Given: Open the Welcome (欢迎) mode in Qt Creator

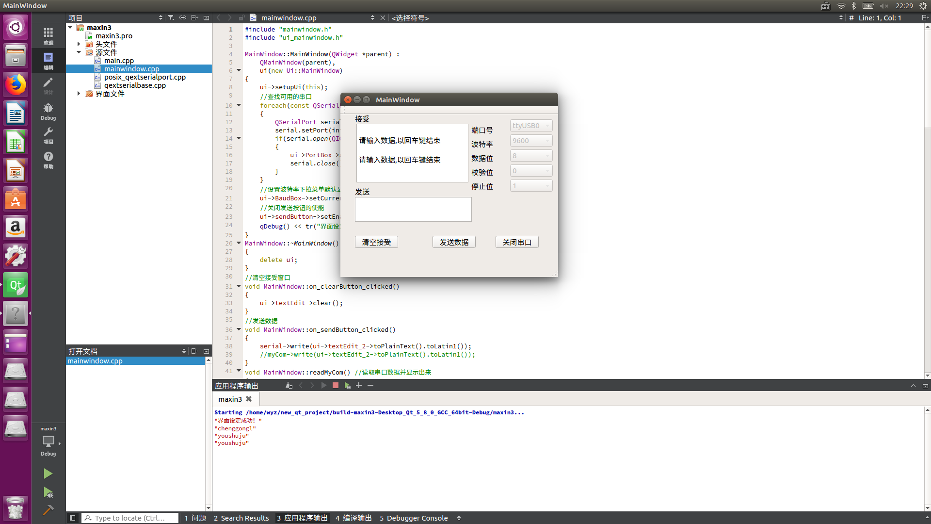Looking at the screenshot, I should [48, 36].
